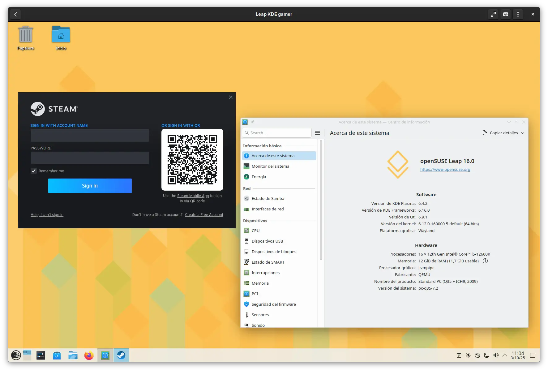
Task: Open the openSUSE application launcher
Action: [16, 355]
